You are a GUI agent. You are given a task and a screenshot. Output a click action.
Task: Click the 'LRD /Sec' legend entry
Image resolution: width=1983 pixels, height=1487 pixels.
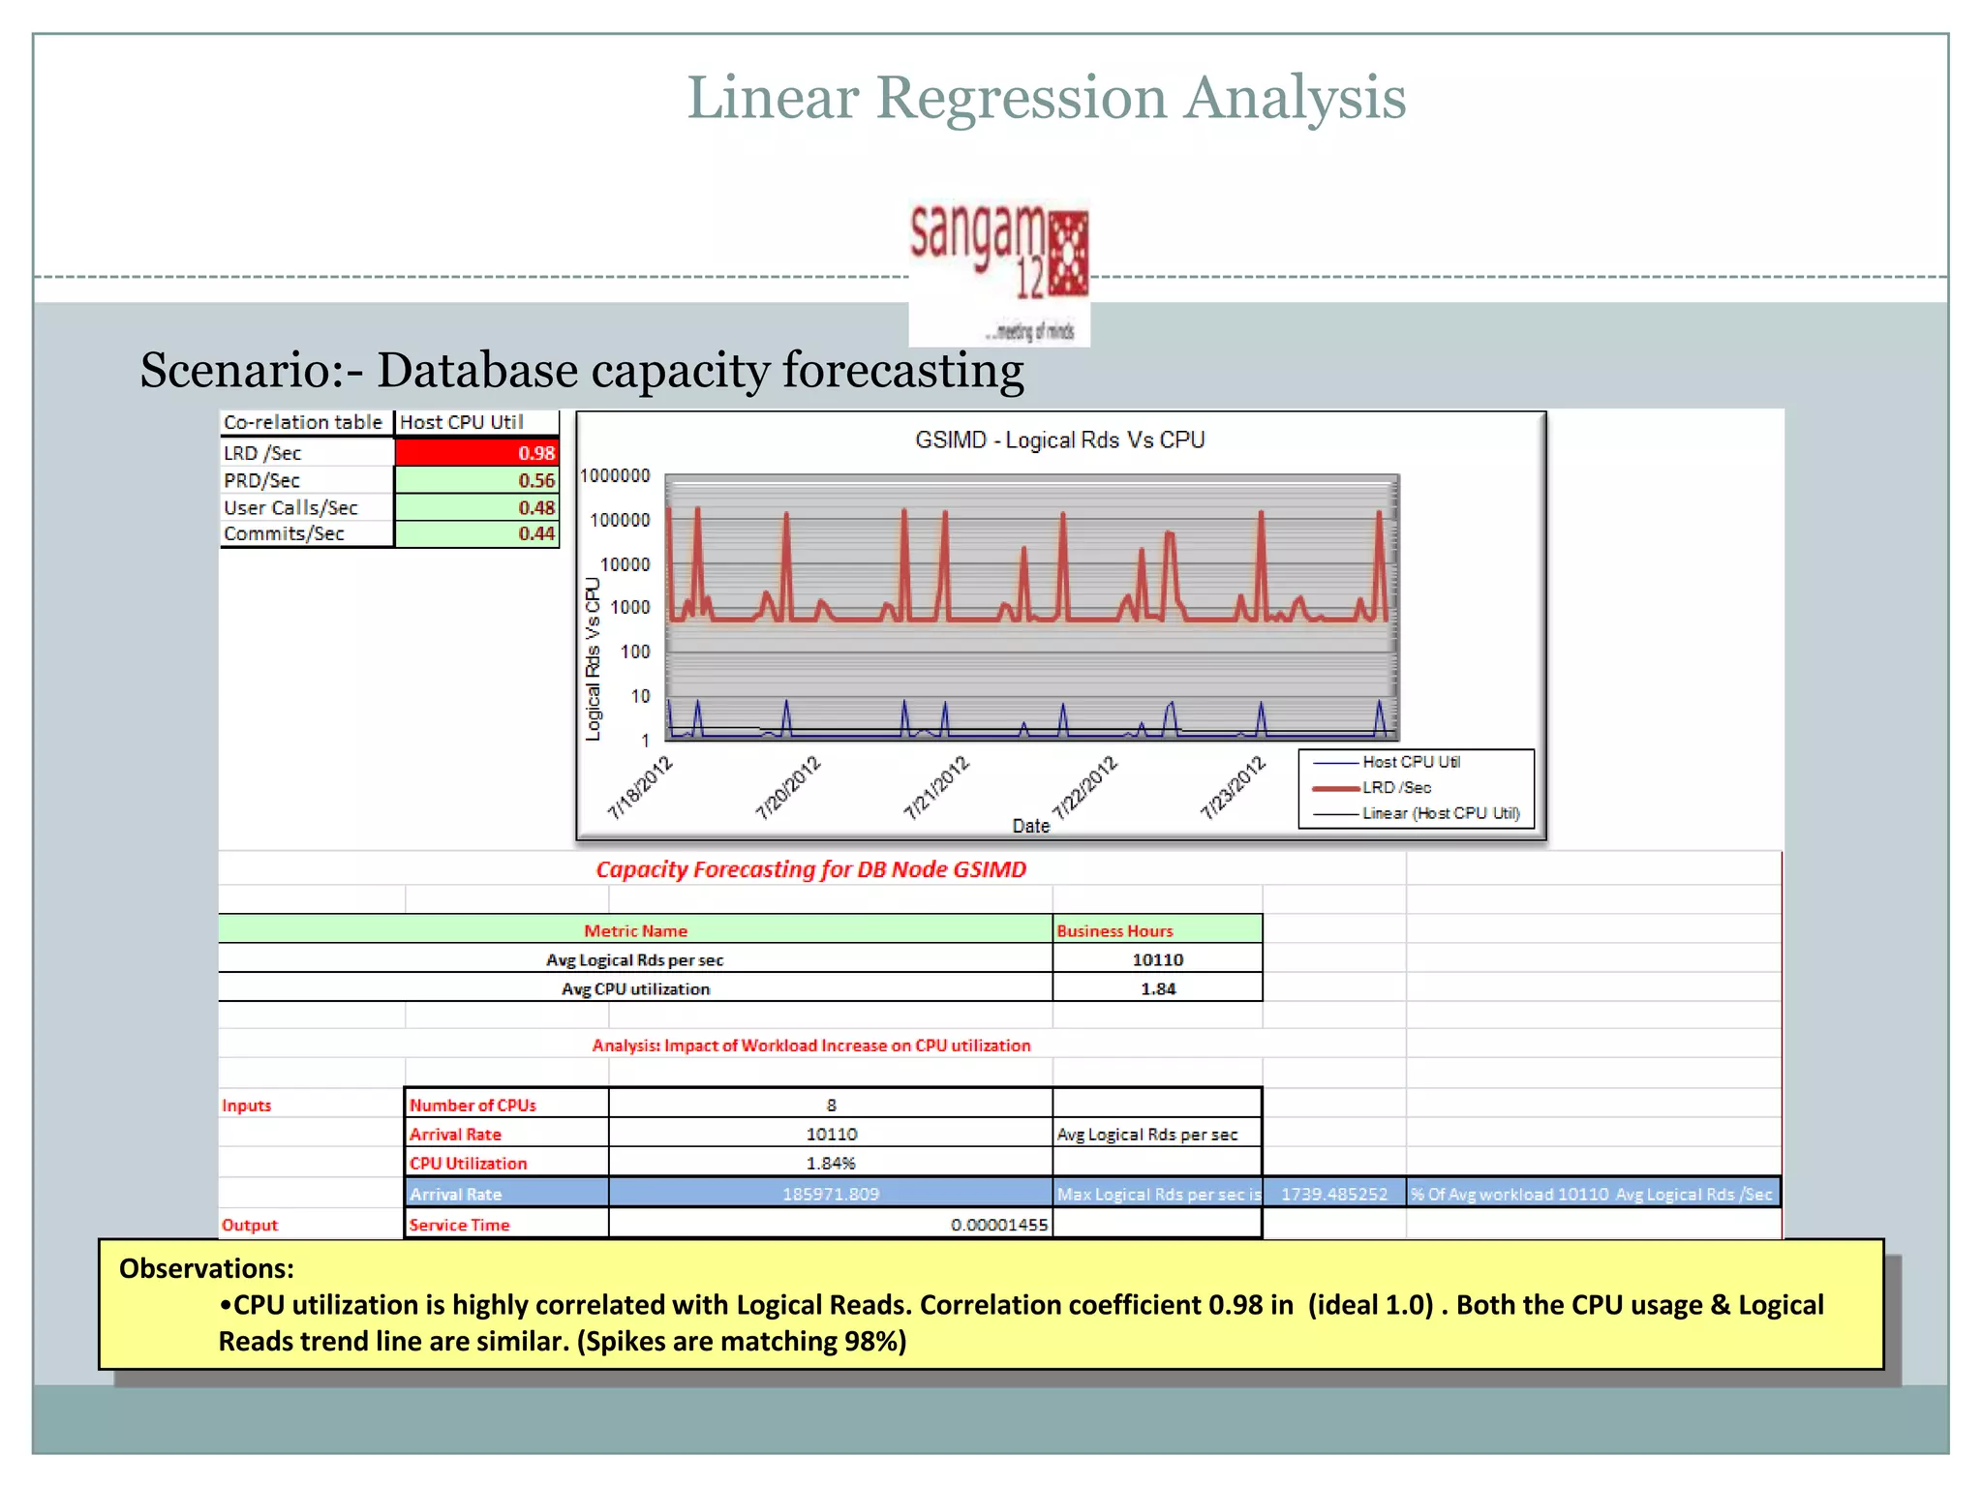coord(1373,788)
